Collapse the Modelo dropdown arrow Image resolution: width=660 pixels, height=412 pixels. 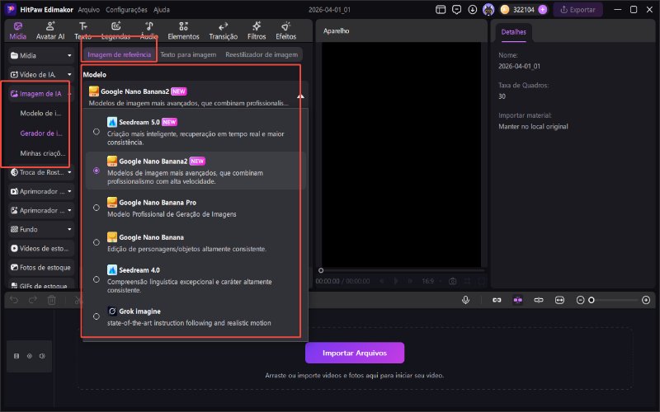pyautogui.click(x=300, y=96)
